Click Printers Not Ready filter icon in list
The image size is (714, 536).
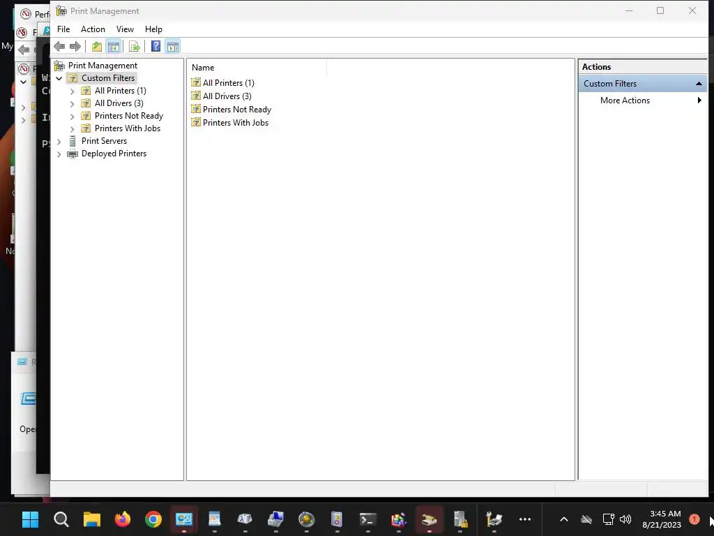196,109
